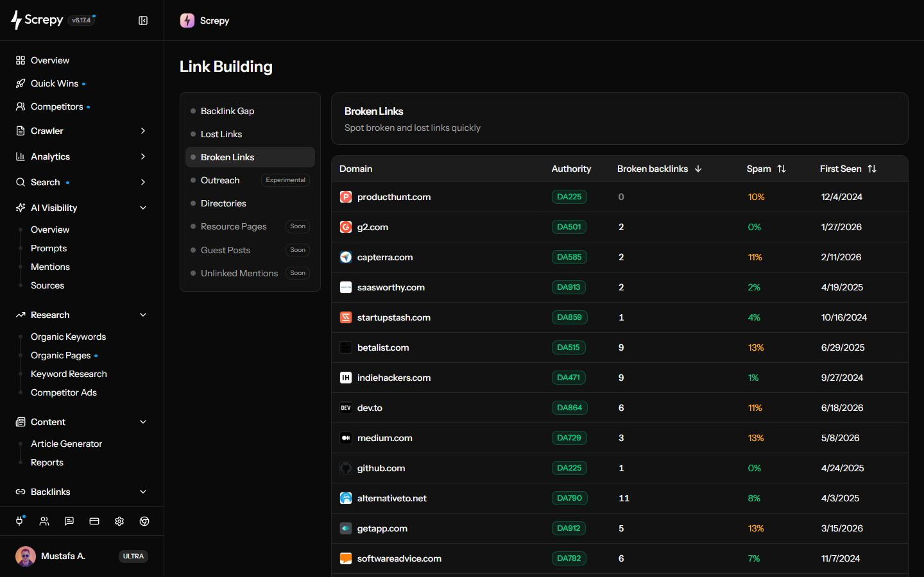
Task: Open billing via the credit card icon
Action: click(x=94, y=521)
